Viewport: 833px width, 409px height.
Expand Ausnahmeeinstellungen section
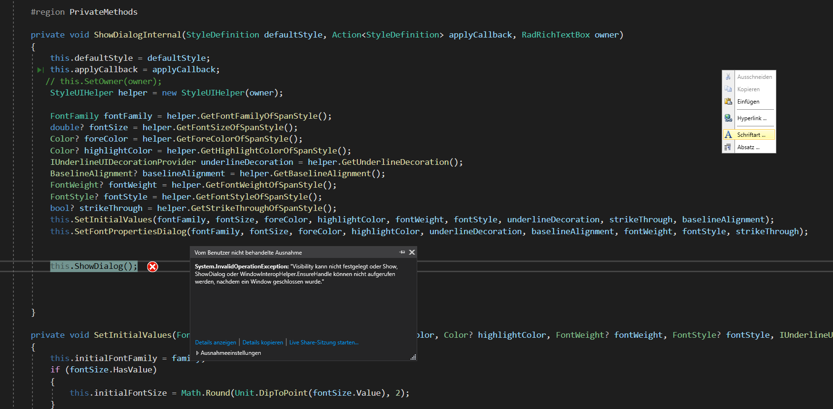click(x=228, y=353)
